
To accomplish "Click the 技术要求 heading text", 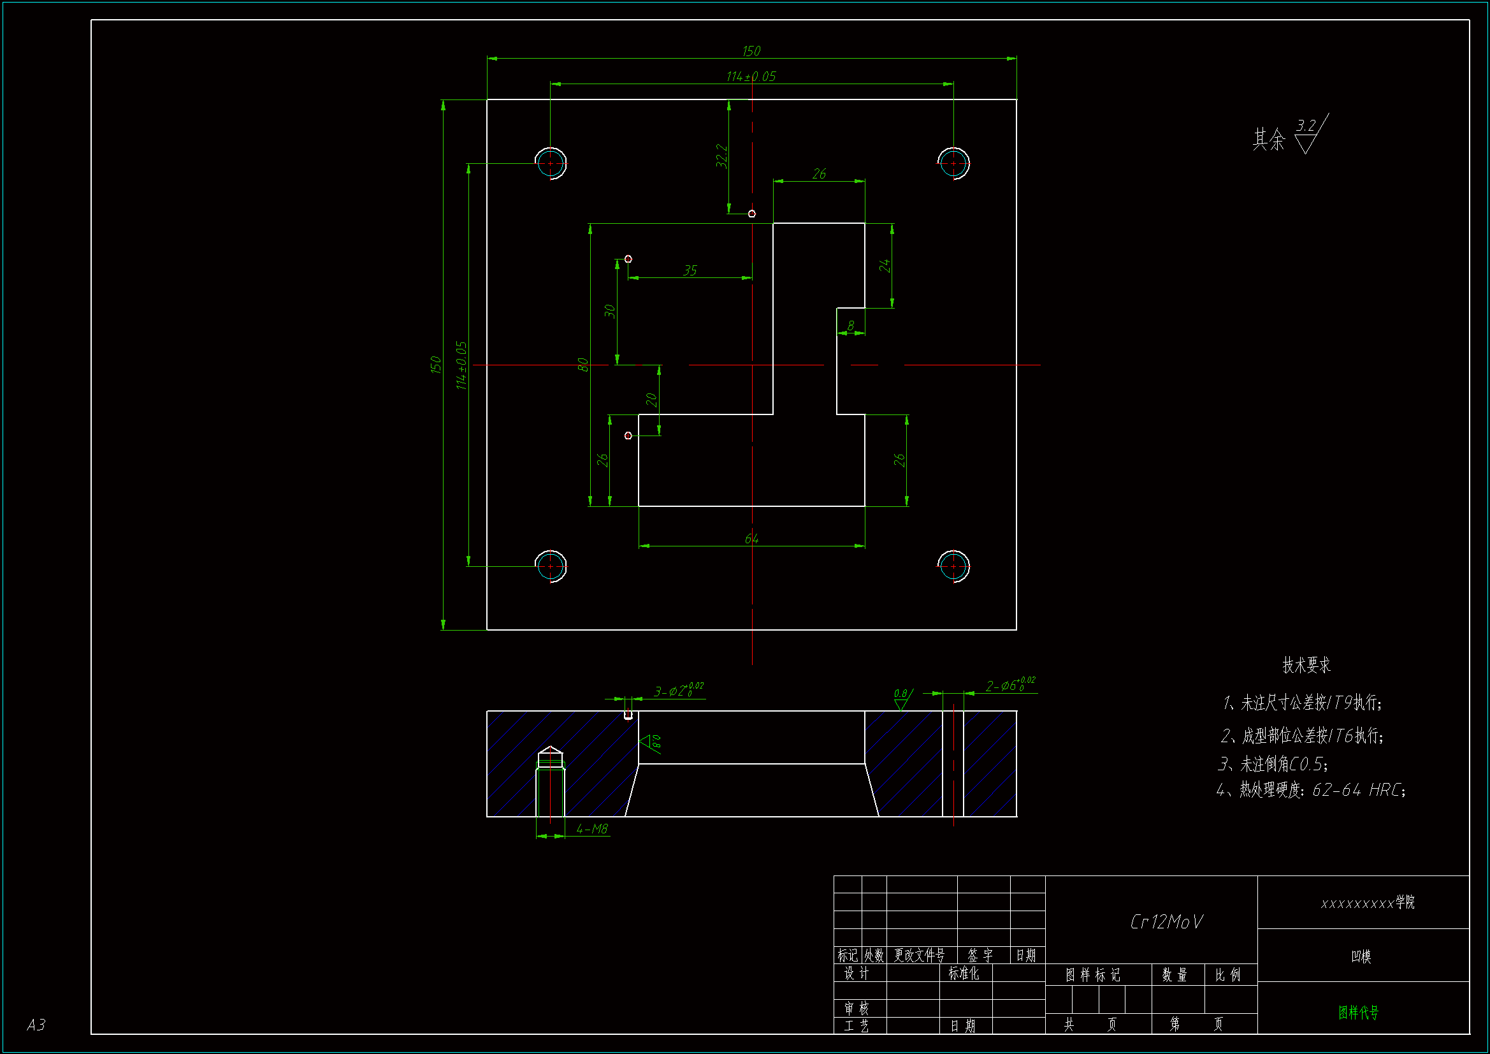I will pyautogui.click(x=1306, y=665).
